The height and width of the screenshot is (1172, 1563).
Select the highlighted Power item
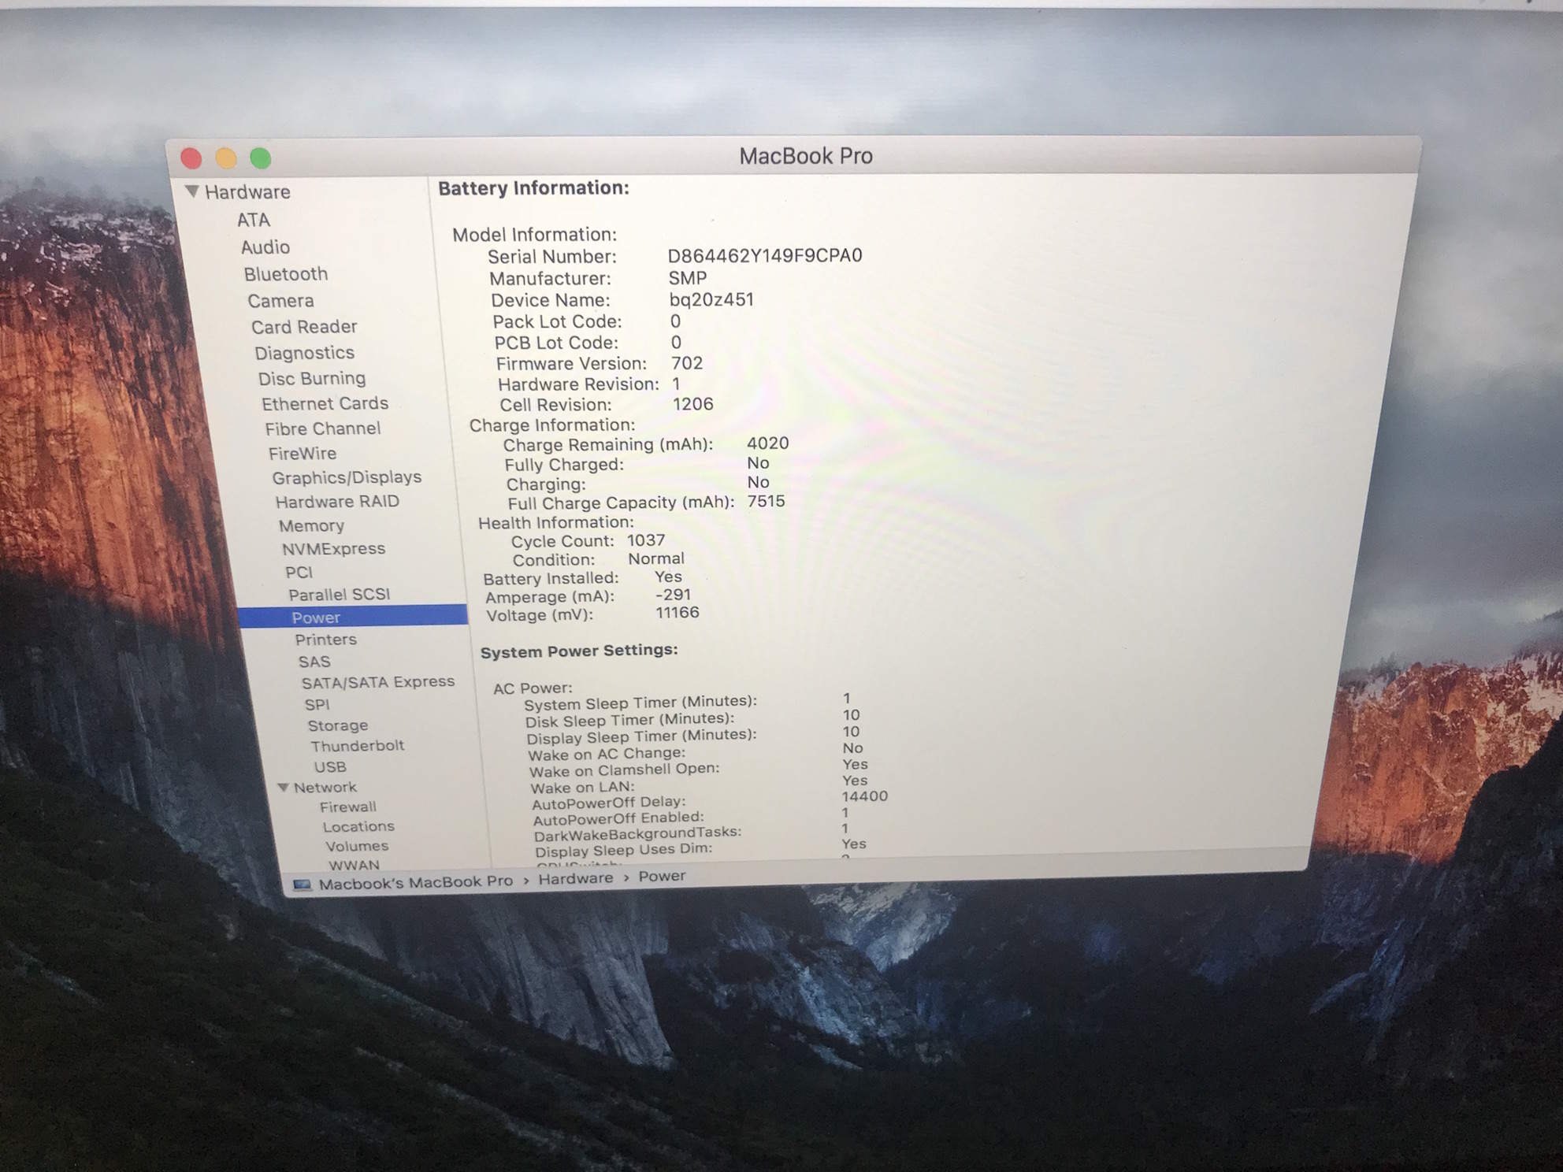coord(316,618)
